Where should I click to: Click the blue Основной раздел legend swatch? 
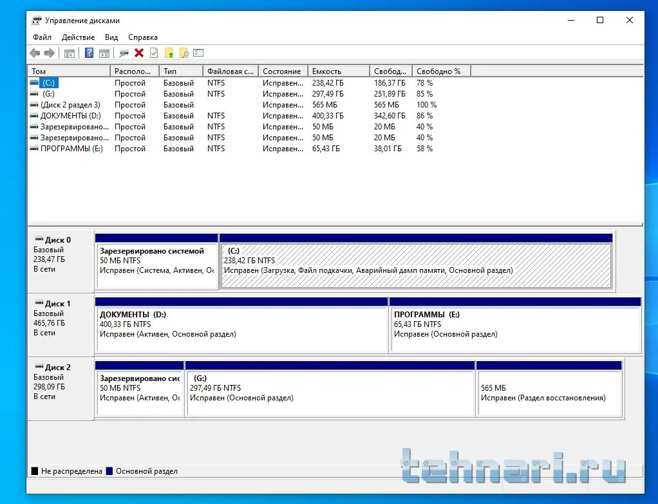pos(109,471)
